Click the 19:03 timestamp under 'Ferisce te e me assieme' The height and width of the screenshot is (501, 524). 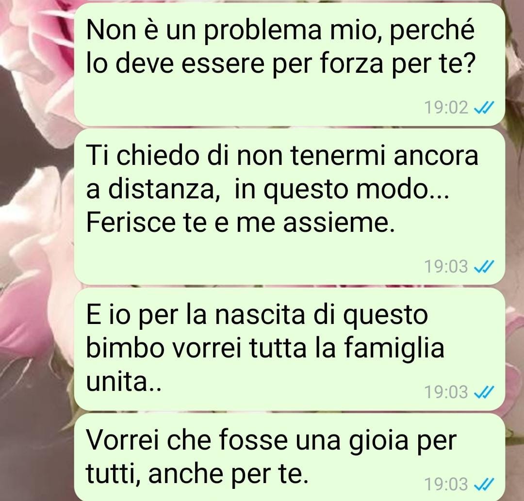(x=446, y=267)
